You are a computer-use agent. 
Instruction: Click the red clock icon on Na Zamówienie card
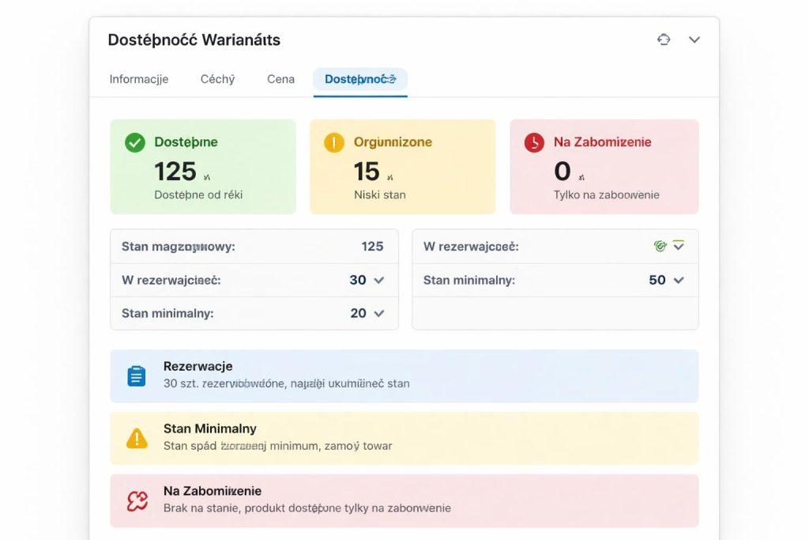point(535,142)
